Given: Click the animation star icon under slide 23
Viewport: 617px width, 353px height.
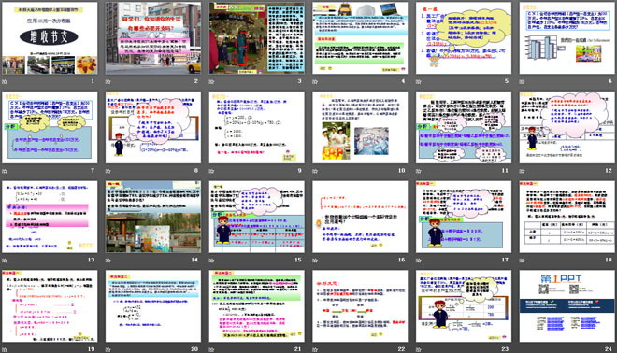Looking at the screenshot, I should (x=419, y=349).
